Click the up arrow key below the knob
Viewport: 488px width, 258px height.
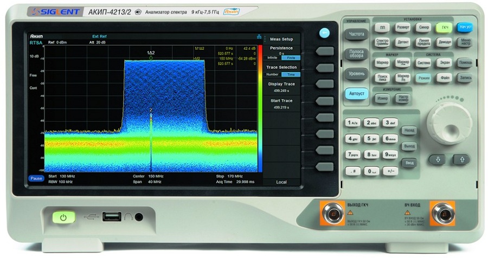click(462, 159)
